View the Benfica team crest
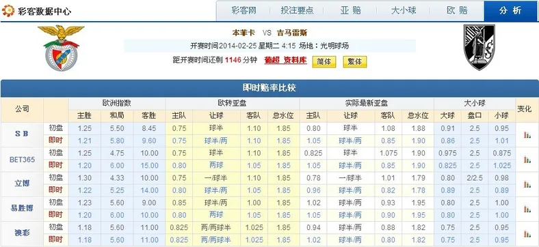 coord(61,48)
